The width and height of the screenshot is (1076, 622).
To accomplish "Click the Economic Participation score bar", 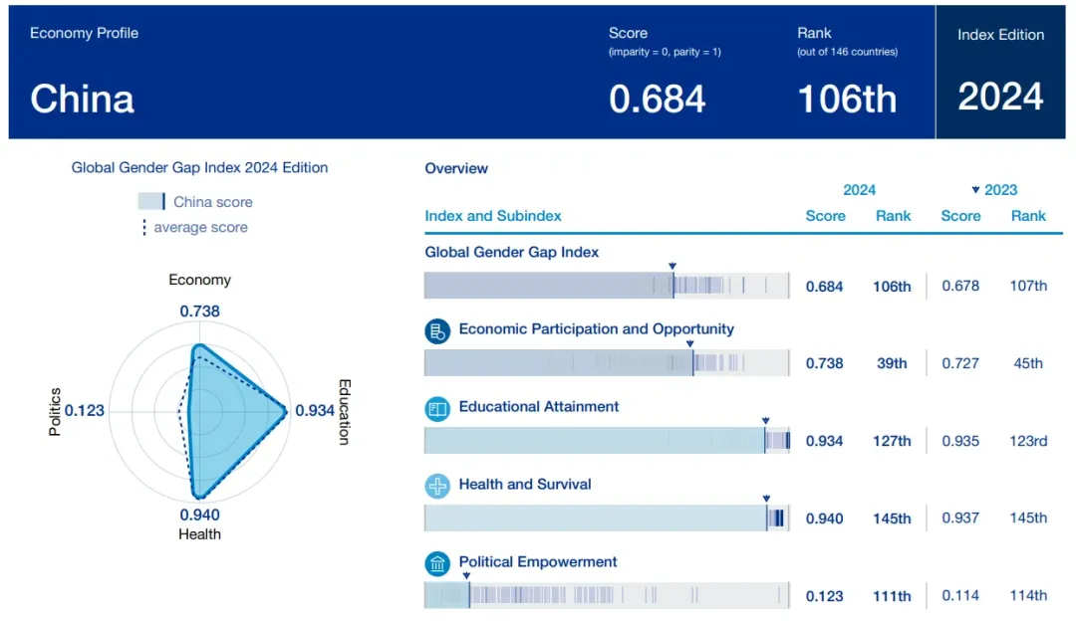I will pyautogui.click(x=606, y=363).
